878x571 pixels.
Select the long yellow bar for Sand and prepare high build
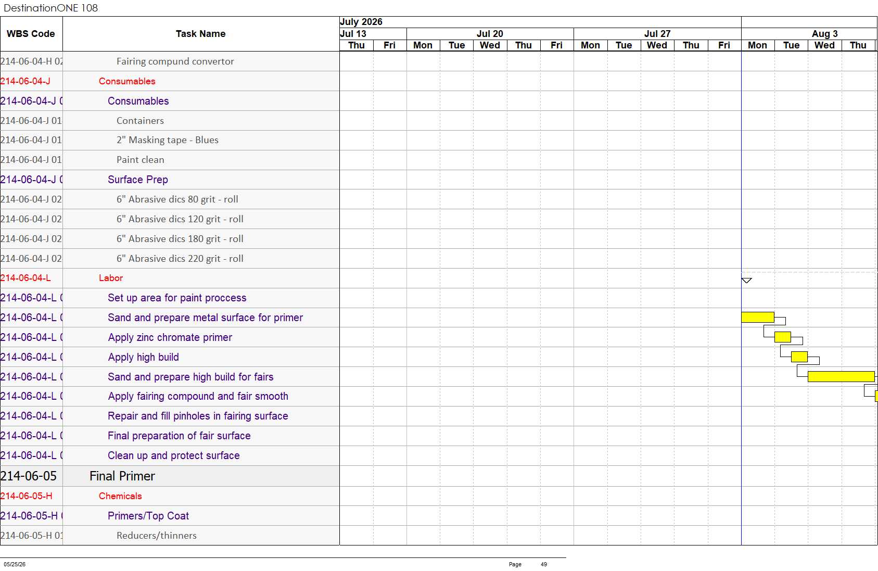pos(841,376)
